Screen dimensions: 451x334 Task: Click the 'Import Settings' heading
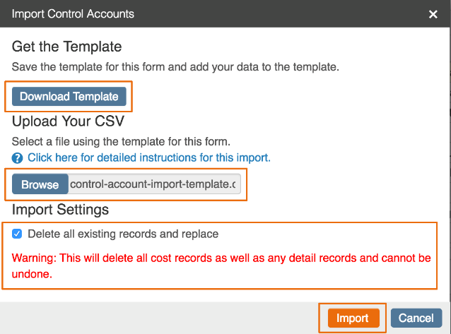(60, 210)
